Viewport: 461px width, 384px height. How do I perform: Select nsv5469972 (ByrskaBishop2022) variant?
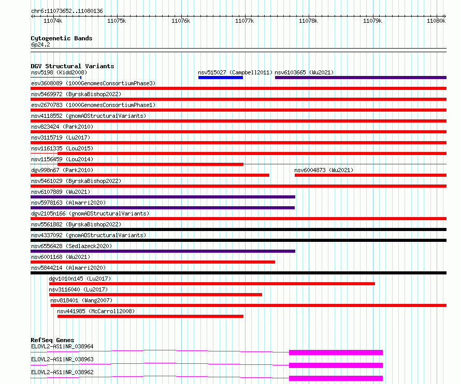pos(76,94)
